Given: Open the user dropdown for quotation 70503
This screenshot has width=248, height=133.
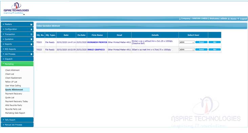Looking at the screenshot, I should pos(187,42).
